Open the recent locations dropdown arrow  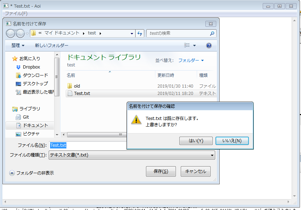click(27, 34)
